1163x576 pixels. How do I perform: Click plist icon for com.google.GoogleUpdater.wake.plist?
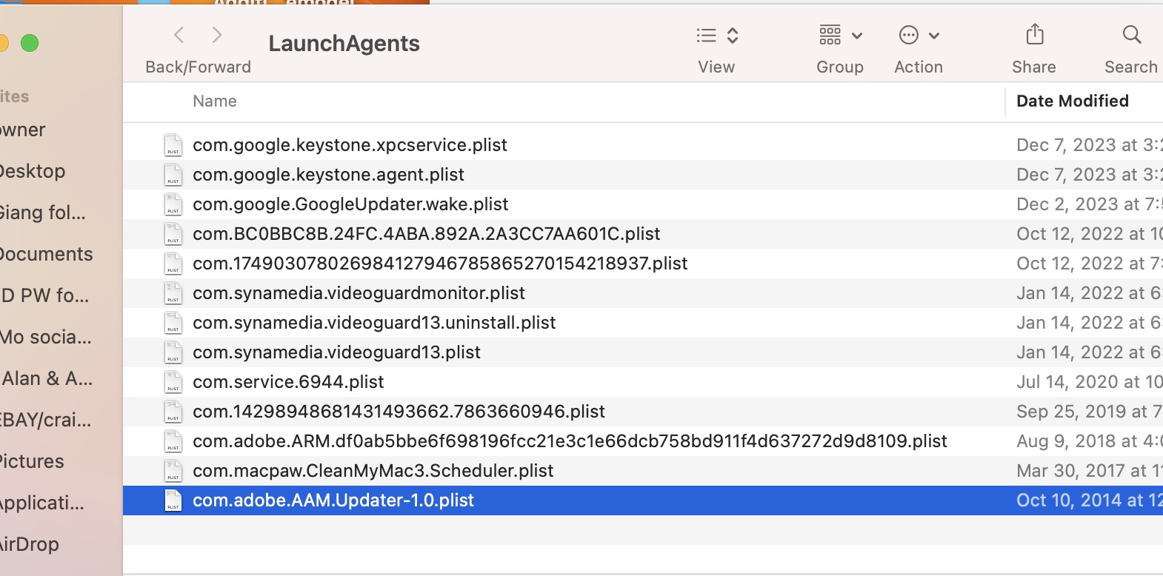173,204
